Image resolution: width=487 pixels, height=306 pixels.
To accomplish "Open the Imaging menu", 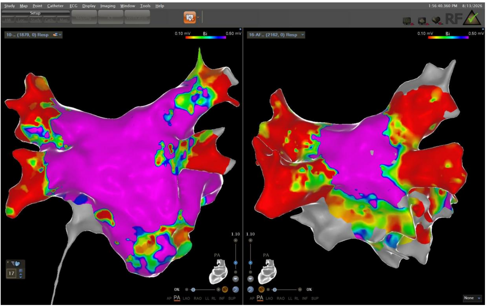I will point(108,6).
